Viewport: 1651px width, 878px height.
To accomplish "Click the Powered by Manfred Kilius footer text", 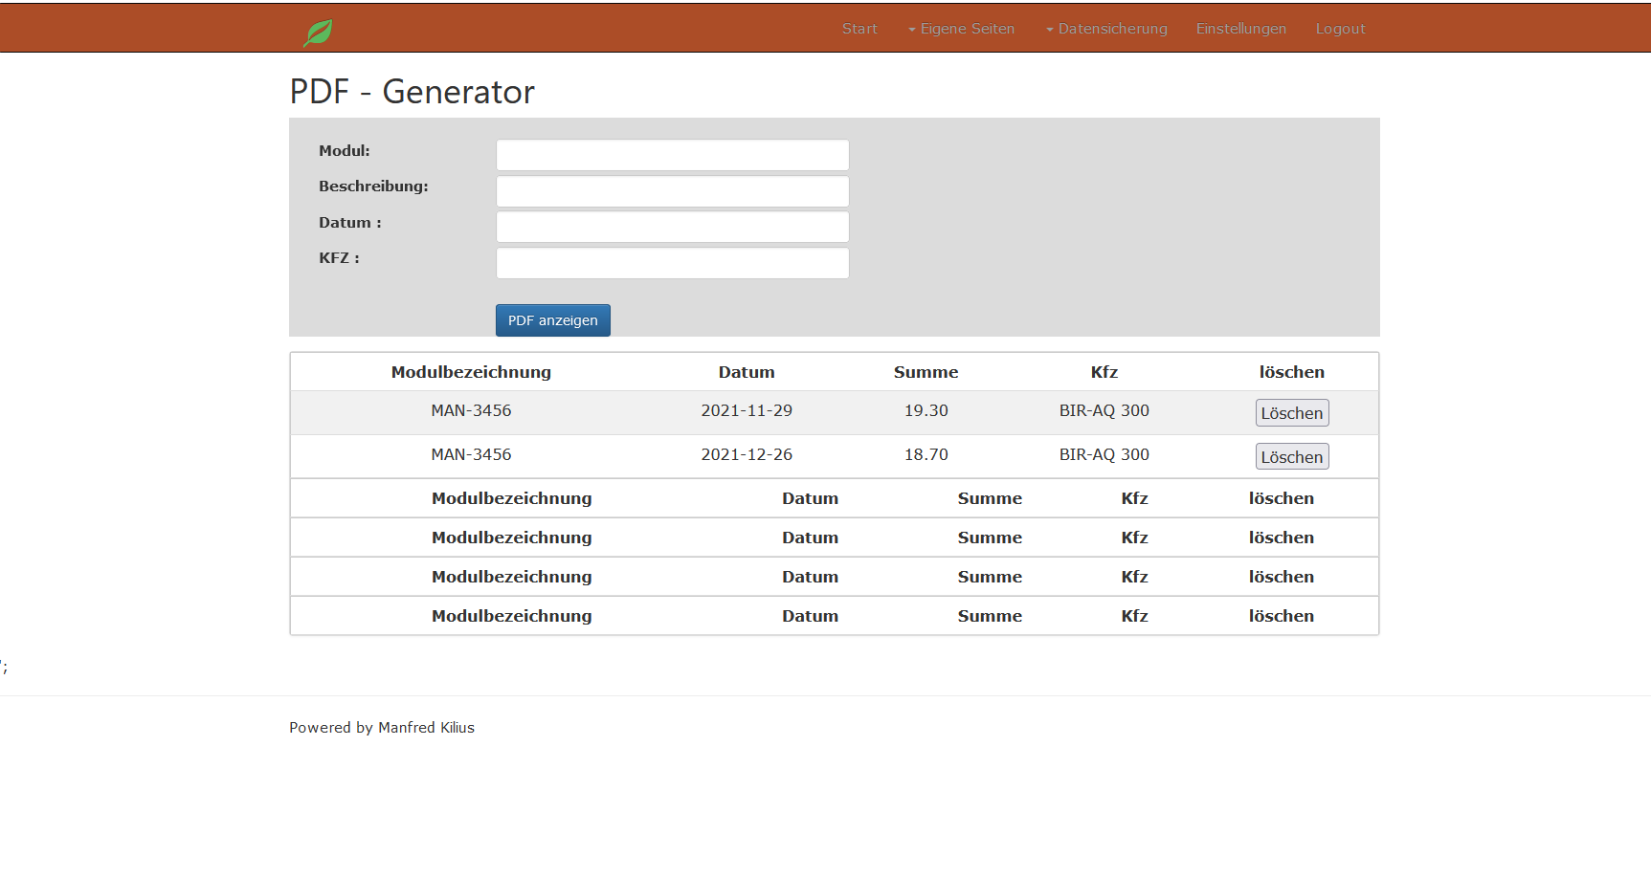I will [x=382, y=728].
